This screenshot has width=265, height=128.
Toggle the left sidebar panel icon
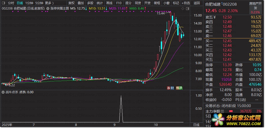(3, 3)
